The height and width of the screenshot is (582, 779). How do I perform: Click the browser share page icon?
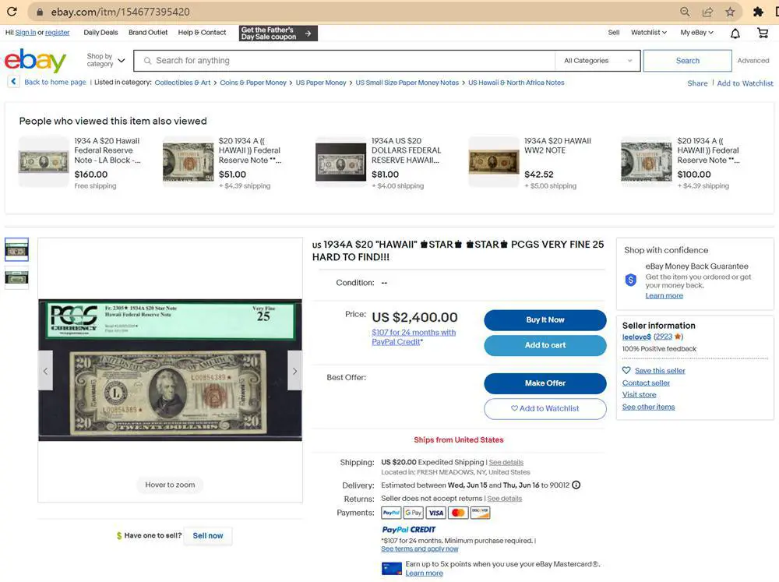[707, 12]
